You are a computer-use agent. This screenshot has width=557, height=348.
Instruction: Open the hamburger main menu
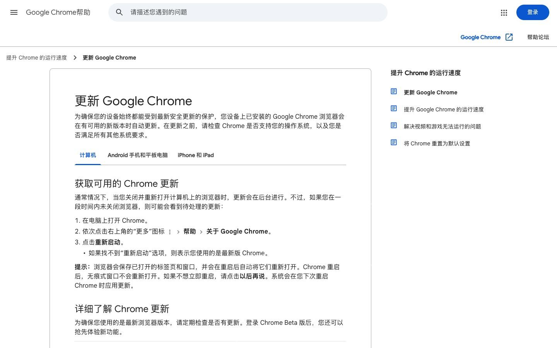point(14,12)
